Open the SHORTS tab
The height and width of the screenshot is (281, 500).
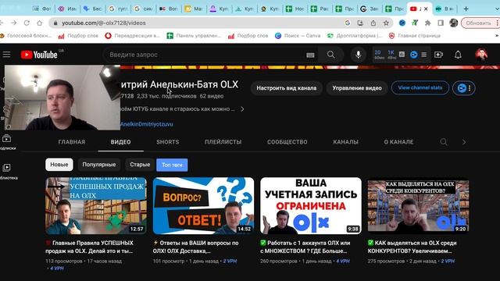168,142
